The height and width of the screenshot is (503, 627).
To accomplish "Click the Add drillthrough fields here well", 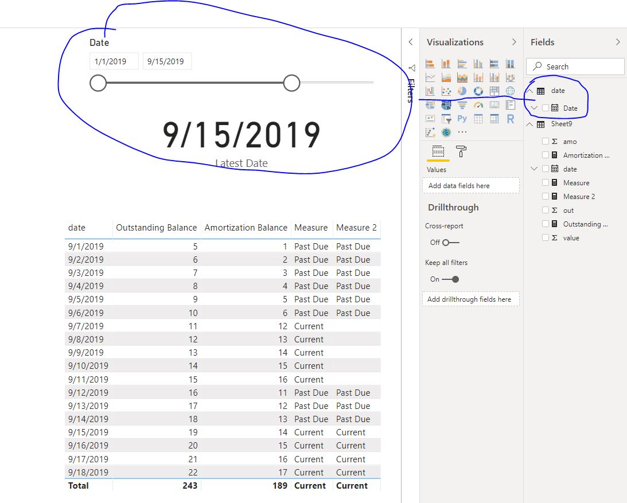I will [x=471, y=299].
